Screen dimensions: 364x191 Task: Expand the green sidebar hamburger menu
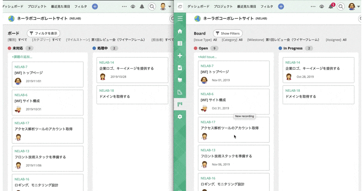click(x=180, y=19)
